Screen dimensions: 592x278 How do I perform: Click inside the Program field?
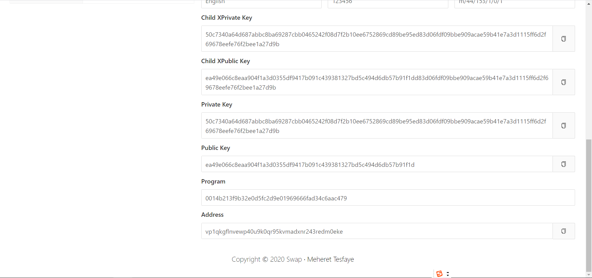tap(388, 198)
